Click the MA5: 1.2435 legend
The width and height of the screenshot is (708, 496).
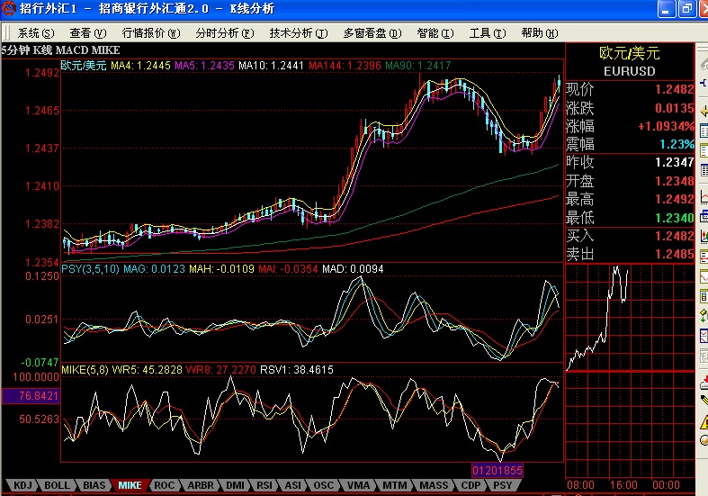coord(204,66)
